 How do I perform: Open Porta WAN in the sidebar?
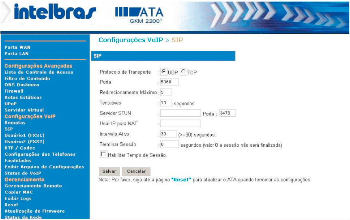click(17, 47)
